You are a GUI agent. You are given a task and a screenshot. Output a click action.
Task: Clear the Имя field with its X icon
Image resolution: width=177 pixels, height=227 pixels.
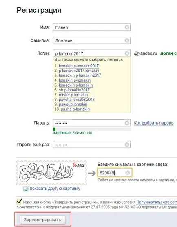127,27
